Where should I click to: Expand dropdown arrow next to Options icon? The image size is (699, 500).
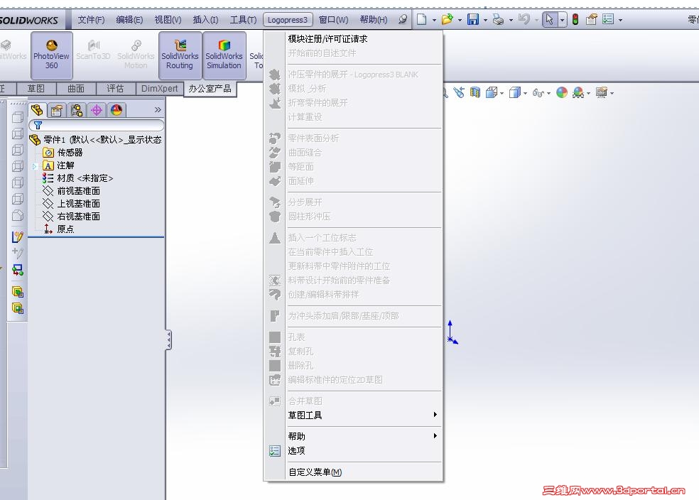point(620,20)
